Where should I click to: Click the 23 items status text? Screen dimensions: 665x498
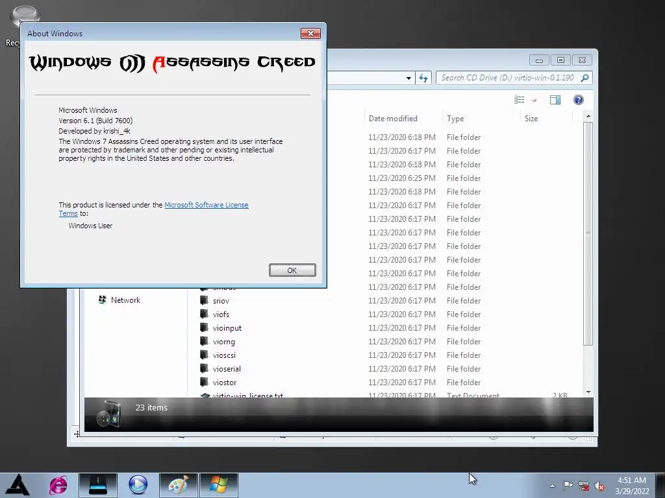click(x=151, y=407)
